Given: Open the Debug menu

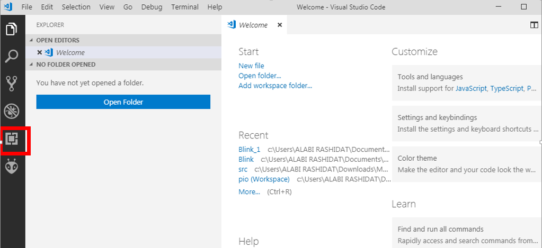Looking at the screenshot, I should point(152,7).
